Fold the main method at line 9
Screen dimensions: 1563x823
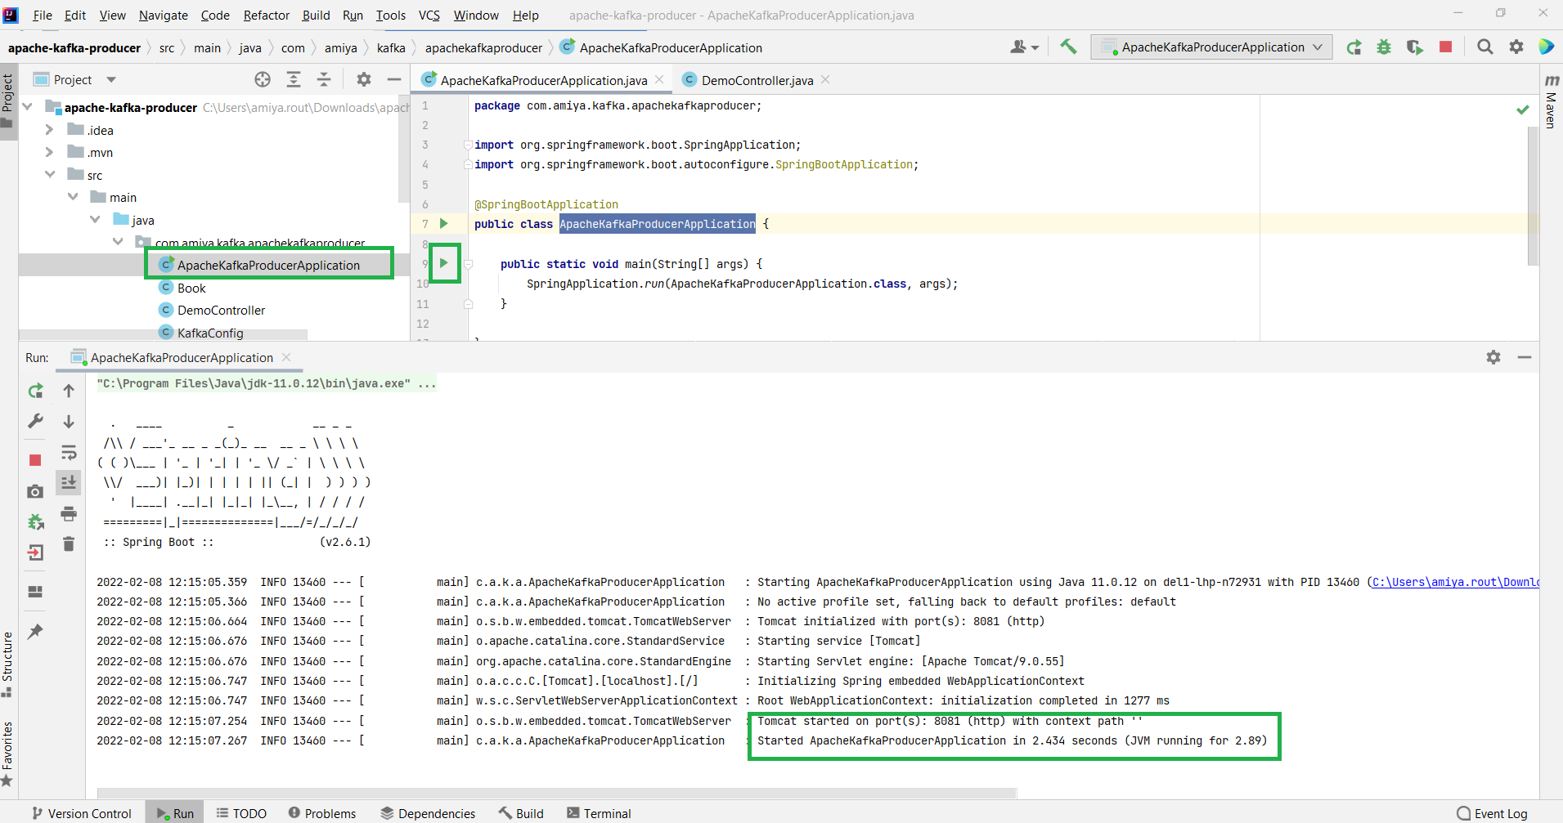coord(468,264)
